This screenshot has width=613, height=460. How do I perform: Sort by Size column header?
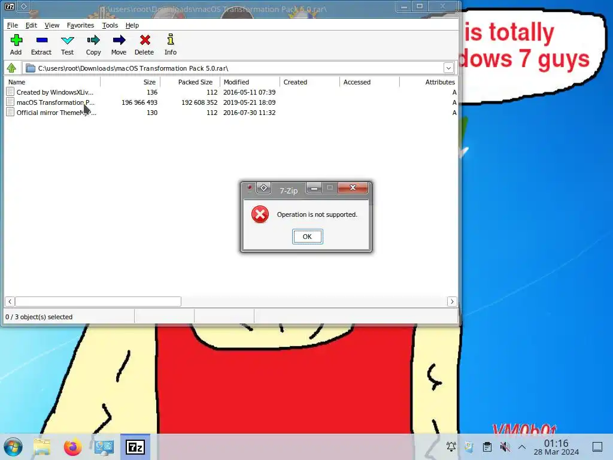pos(130,82)
